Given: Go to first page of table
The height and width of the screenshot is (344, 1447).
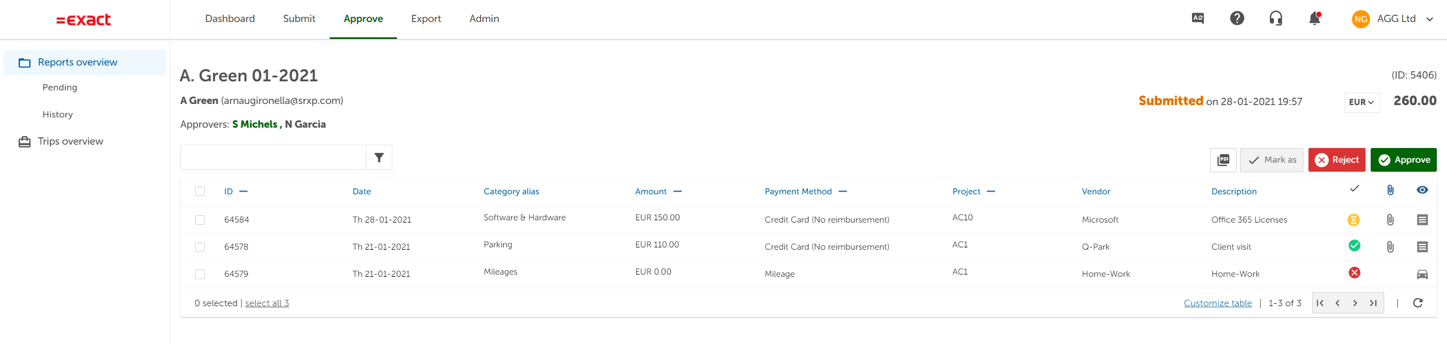Looking at the screenshot, I should (x=1320, y=303).
